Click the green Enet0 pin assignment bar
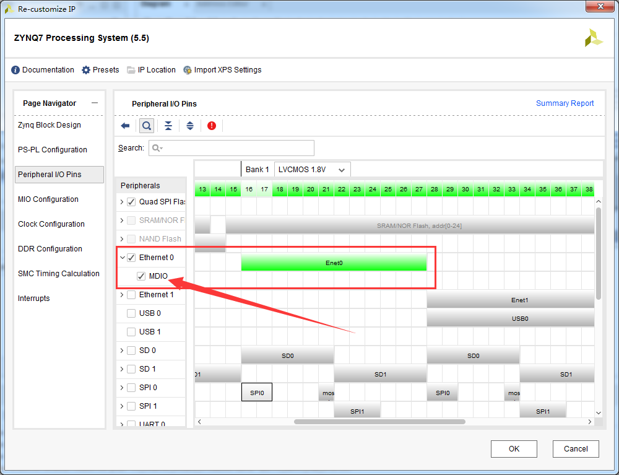Screen dimensions: 619x475 (x=334, y=263)
